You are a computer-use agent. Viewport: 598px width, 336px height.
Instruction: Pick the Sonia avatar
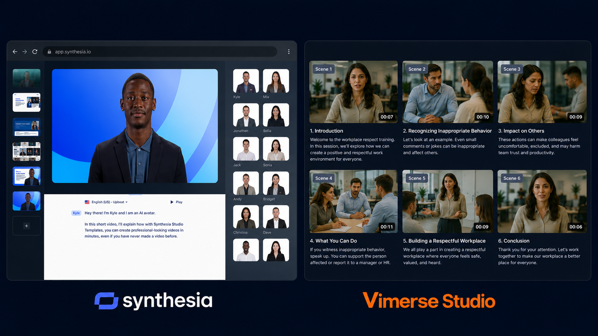tap(276, 149)
